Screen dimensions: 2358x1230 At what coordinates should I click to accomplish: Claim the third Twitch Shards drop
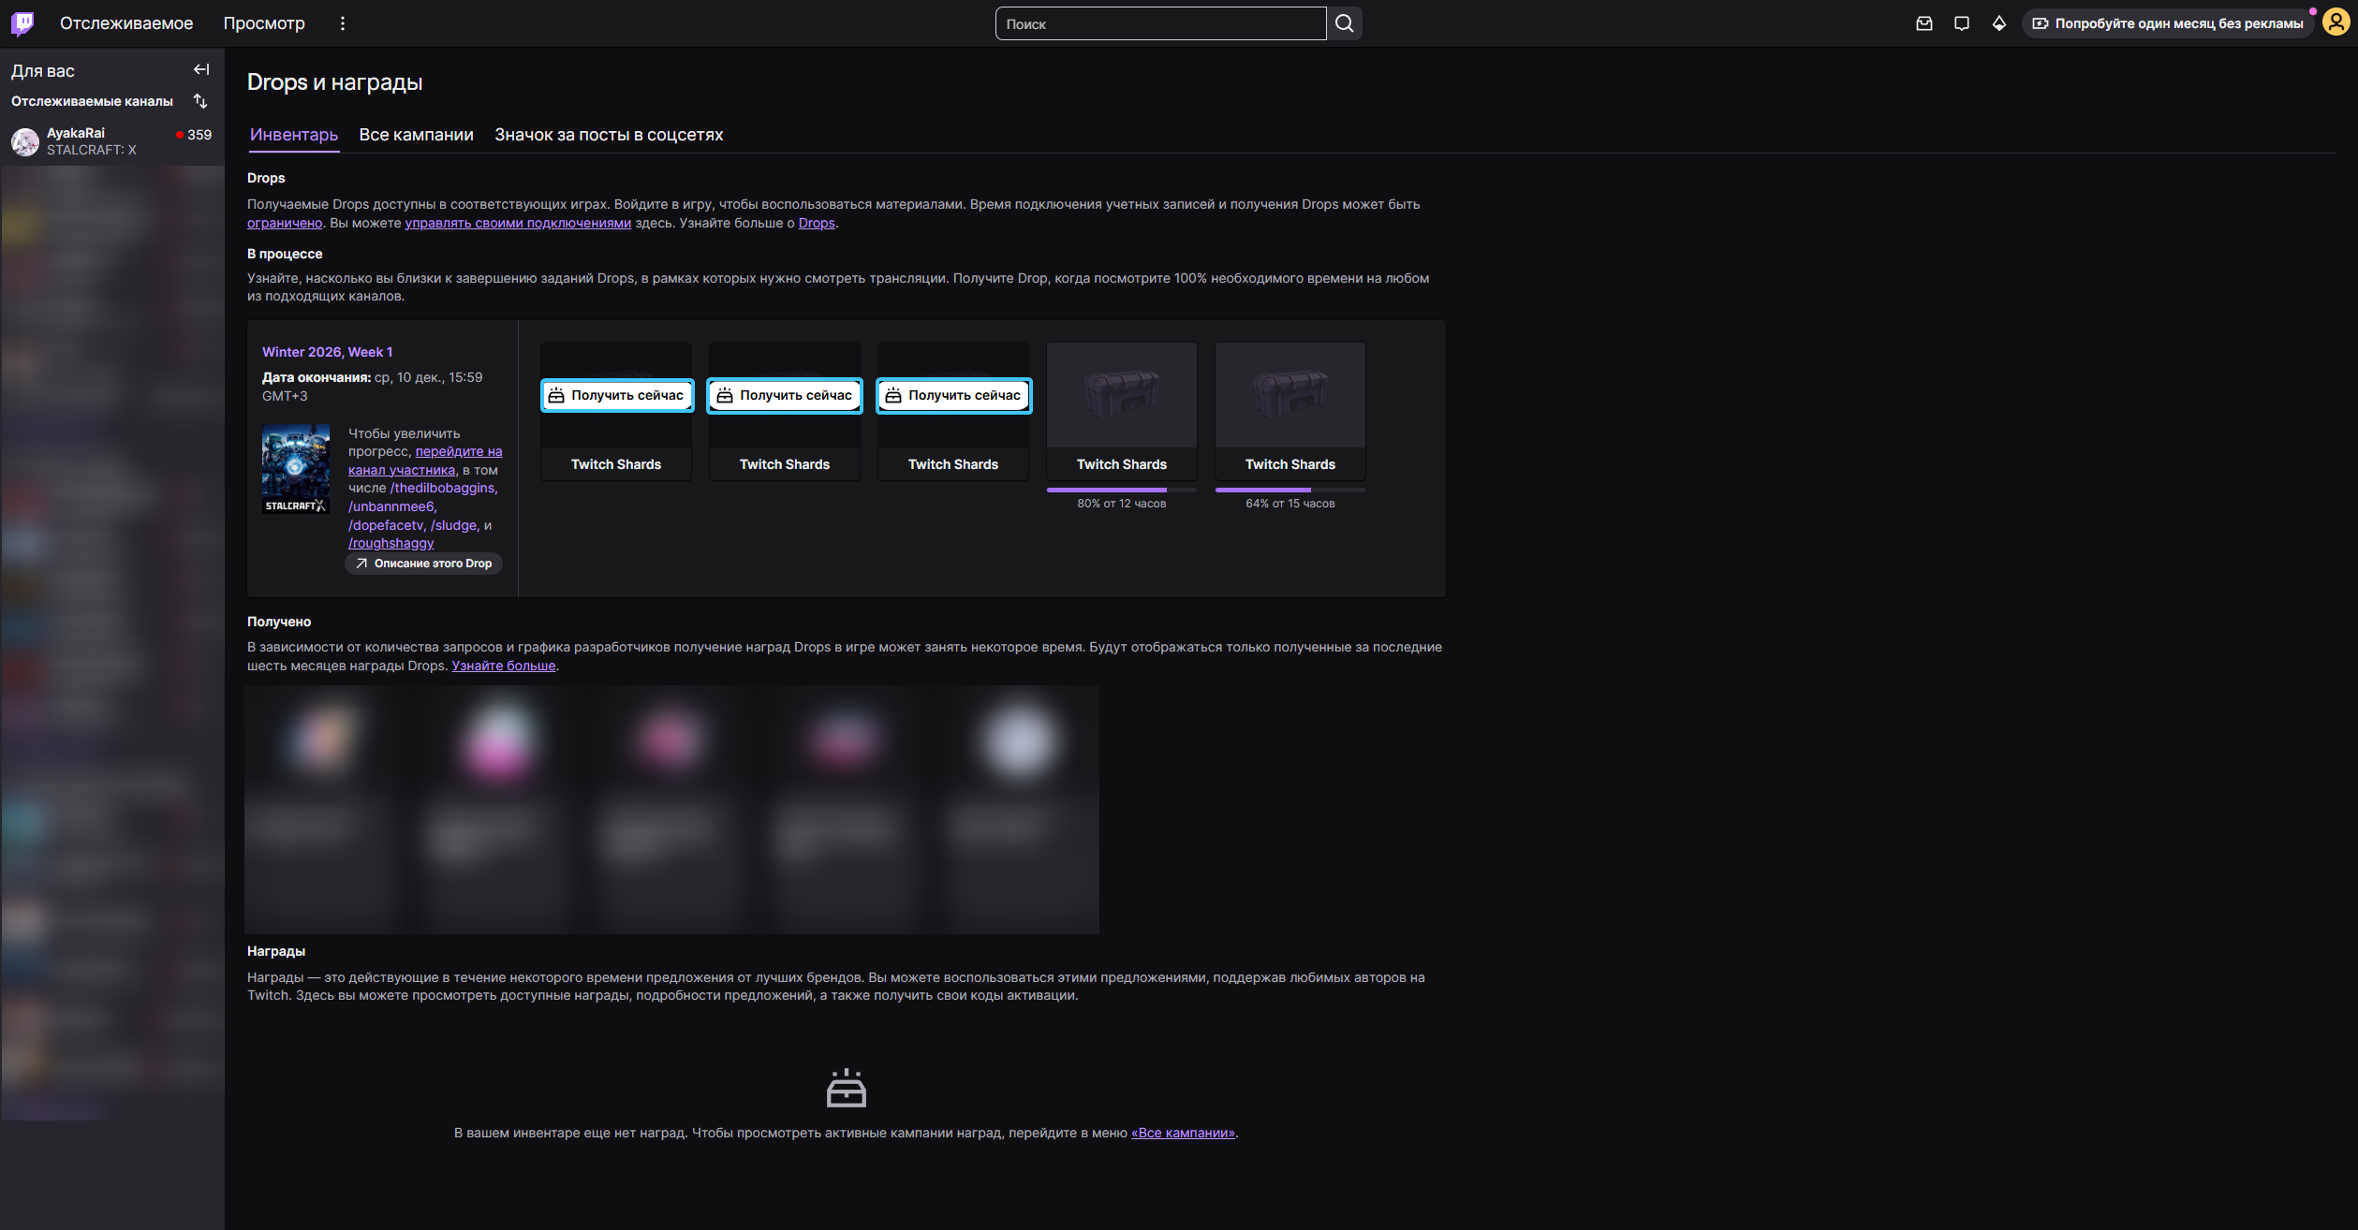tap(954, 395)
